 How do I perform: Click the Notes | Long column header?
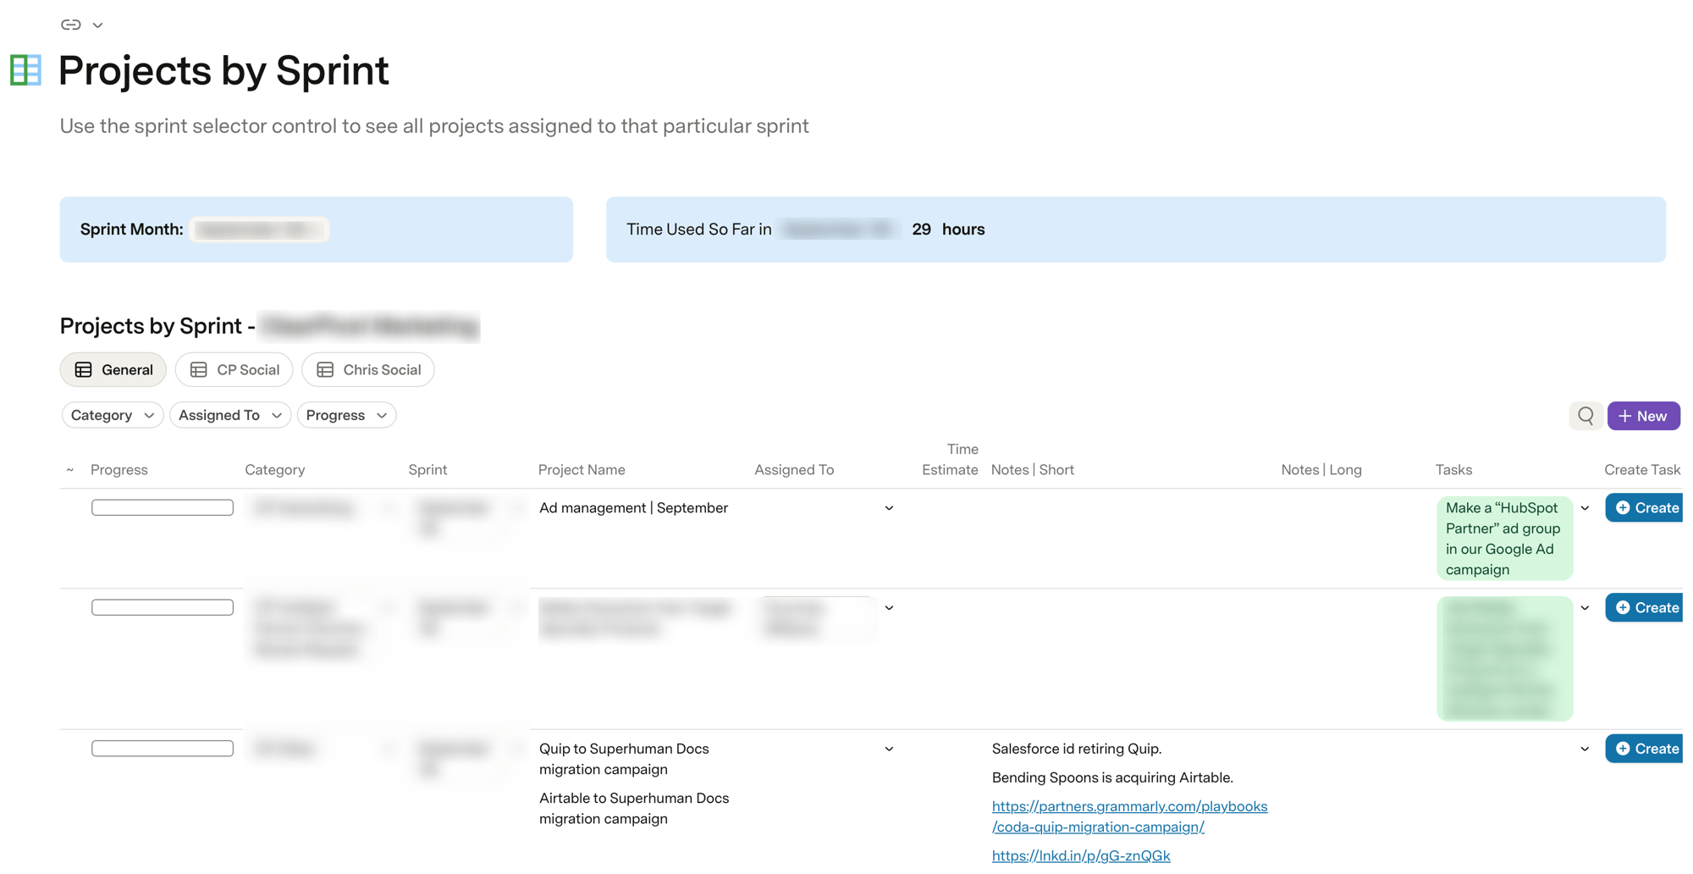1321,470
